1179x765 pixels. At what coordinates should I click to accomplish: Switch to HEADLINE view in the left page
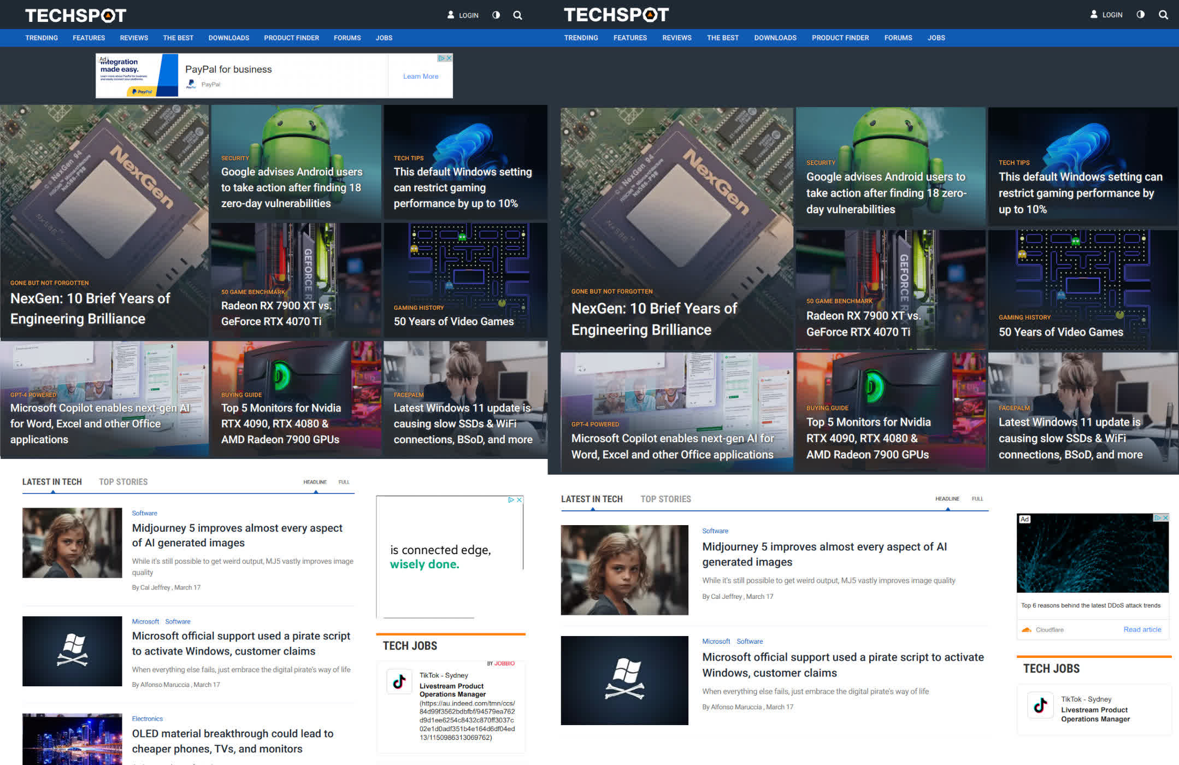click(x=315, y=482)
